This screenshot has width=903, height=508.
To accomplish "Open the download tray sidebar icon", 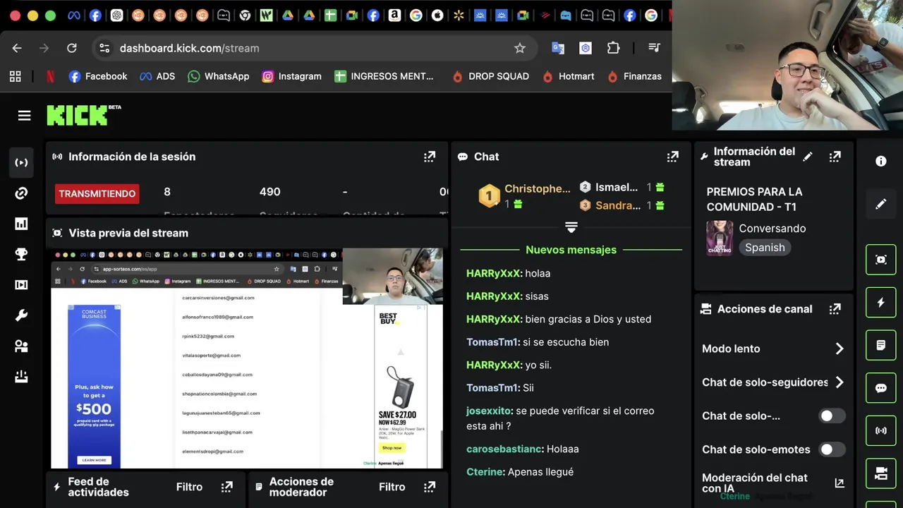I will tap(22, 377).
